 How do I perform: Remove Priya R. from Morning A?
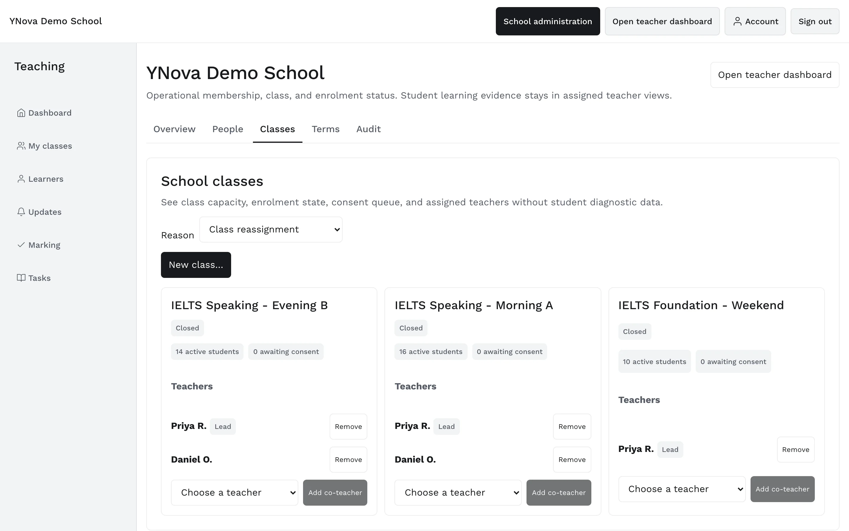click(x=572, y=426)
